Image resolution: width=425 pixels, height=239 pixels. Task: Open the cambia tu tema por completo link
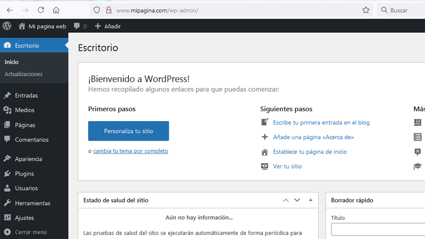pos(130,151)
